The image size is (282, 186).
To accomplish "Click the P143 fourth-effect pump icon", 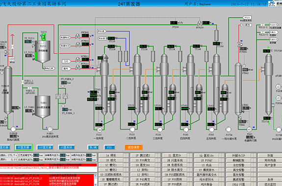I will pos(186,130).
